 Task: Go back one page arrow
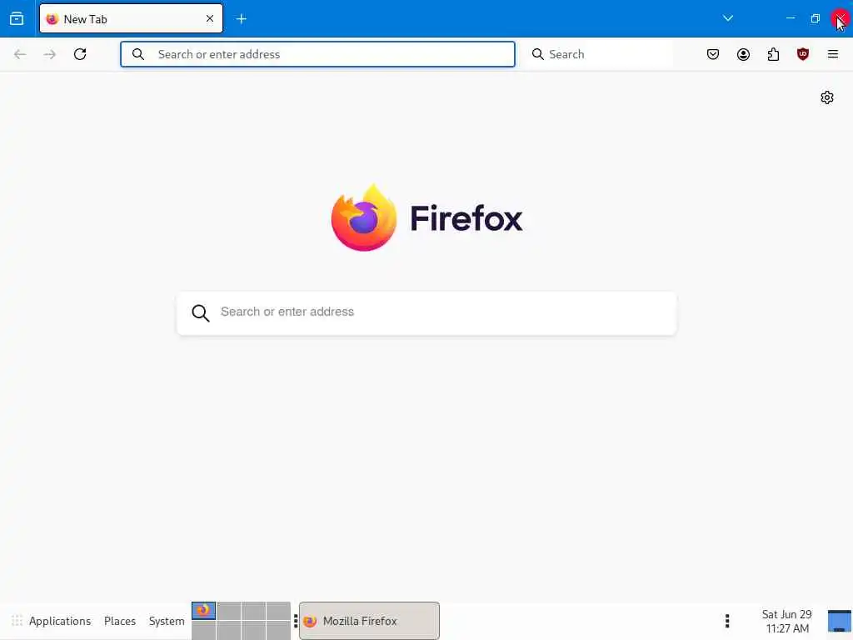tap(20, 54)
